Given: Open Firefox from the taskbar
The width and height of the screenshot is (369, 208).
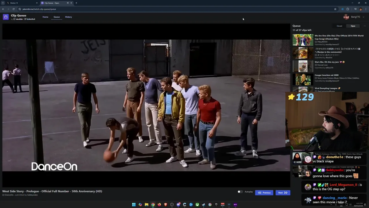Looking at the screenshot, I should click(159, 205).
